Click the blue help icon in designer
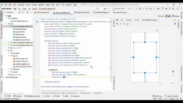183x103 pixels. point(175,24)
